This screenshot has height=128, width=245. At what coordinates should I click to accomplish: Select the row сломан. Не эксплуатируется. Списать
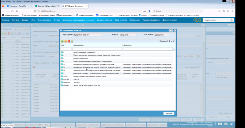117,85
